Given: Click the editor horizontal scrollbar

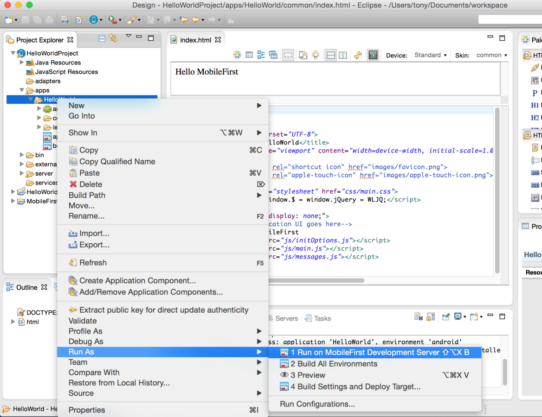Looking at the screenshot, I should click(x=316, y=280).
